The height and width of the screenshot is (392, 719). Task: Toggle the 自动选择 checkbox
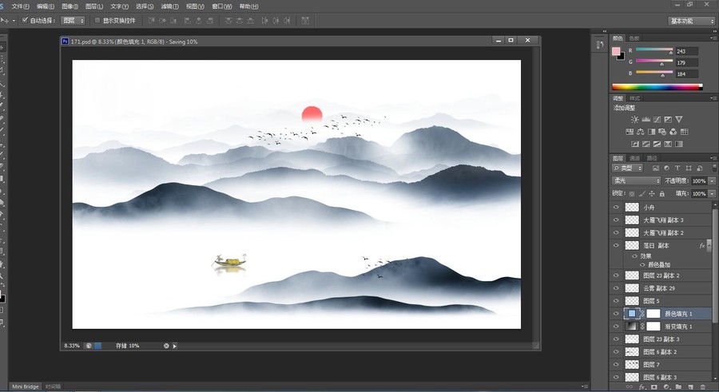coord(26,20)
